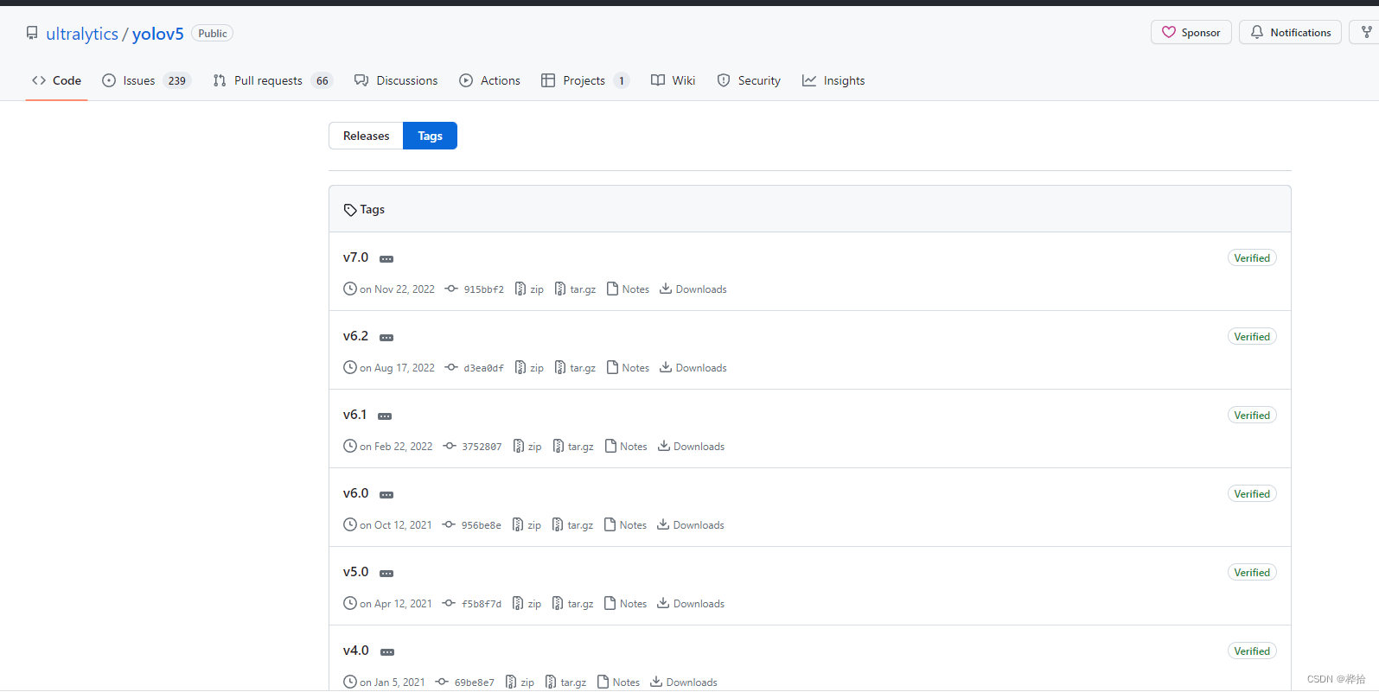Image resolution: width=1379 pixels, height=692 pixels.
Task: View the Insights tab
Action: coord(833,80)
